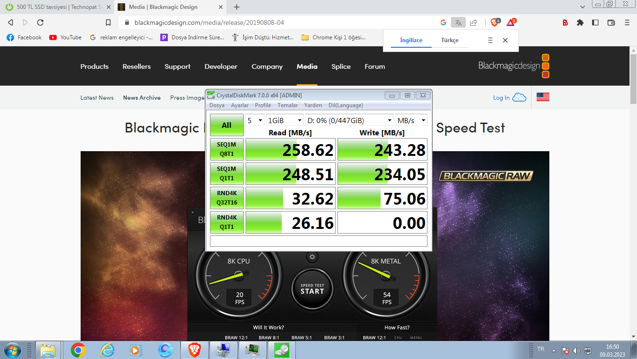Open the Products navigation link
The width and height of the screenshot is (637, 359).
(94, 66)
